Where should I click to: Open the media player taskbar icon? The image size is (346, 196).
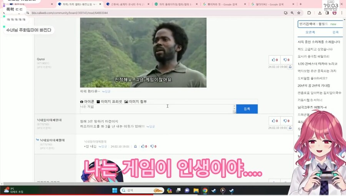pyautogui.click(x=223, y=190)
